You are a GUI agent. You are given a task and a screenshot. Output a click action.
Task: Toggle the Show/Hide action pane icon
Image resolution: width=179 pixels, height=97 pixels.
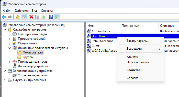(57, 17)
